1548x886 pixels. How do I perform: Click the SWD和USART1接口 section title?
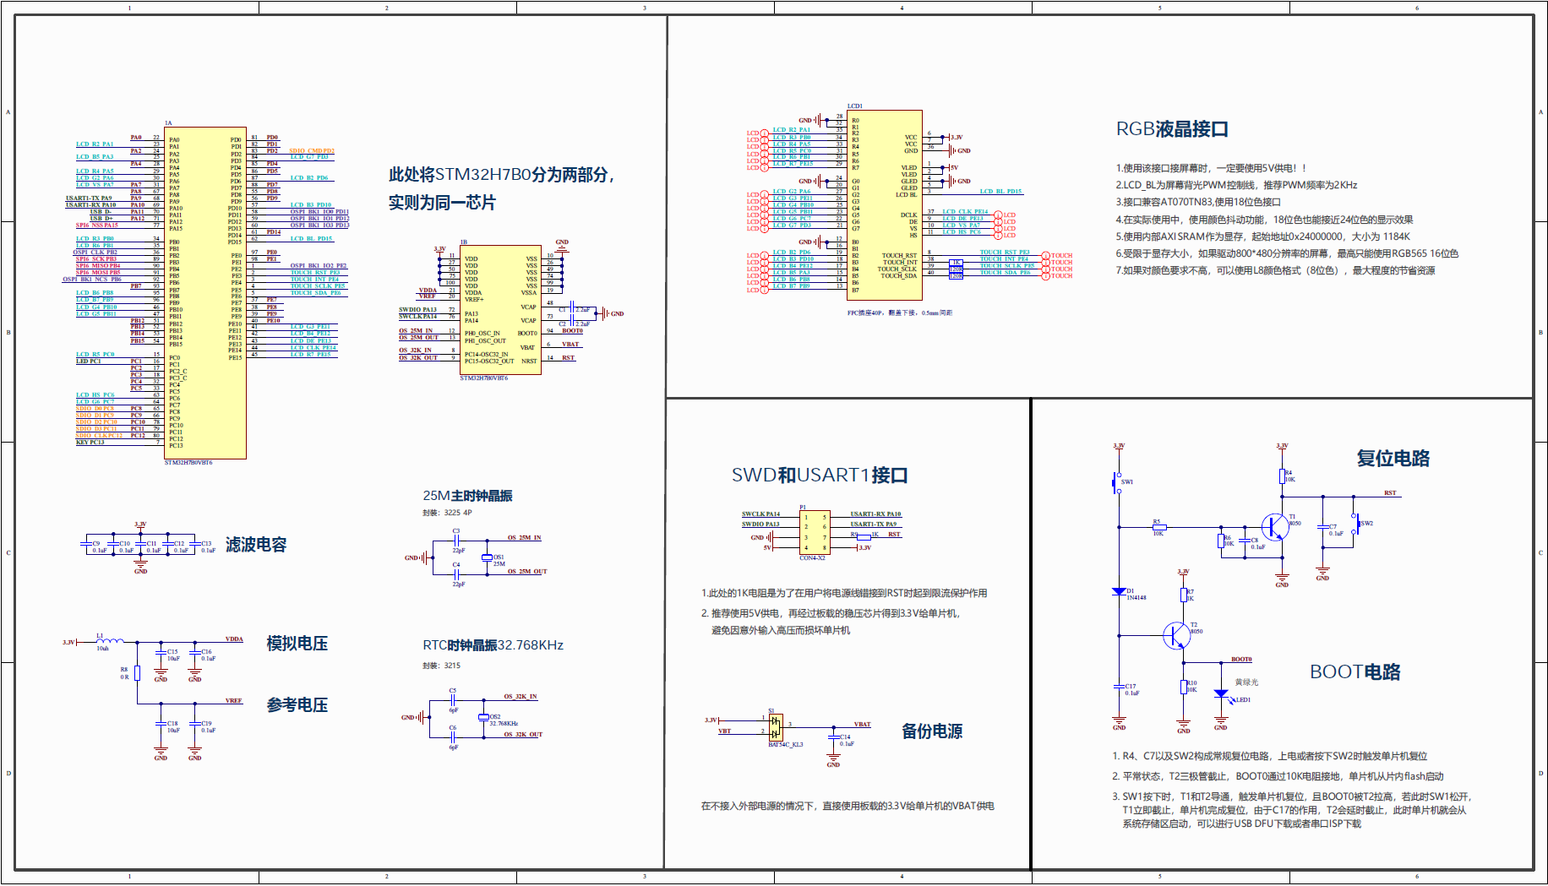[821, 475]
